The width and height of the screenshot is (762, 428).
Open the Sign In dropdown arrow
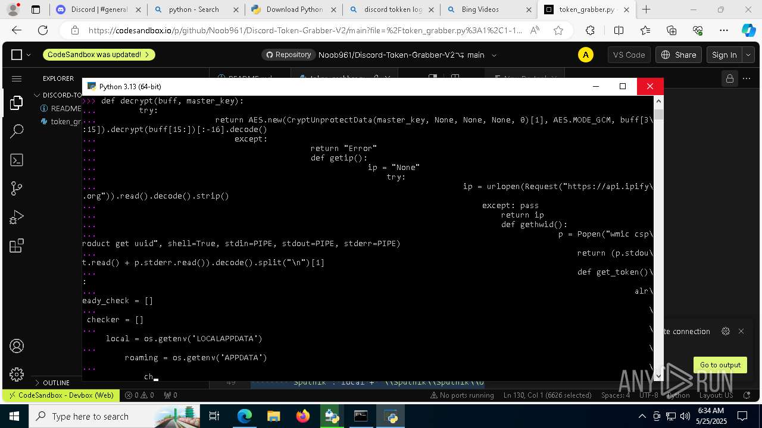[x=748, y=55]
